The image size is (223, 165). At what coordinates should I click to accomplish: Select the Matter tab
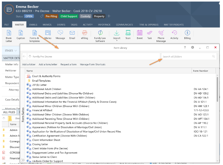point(19,25)
